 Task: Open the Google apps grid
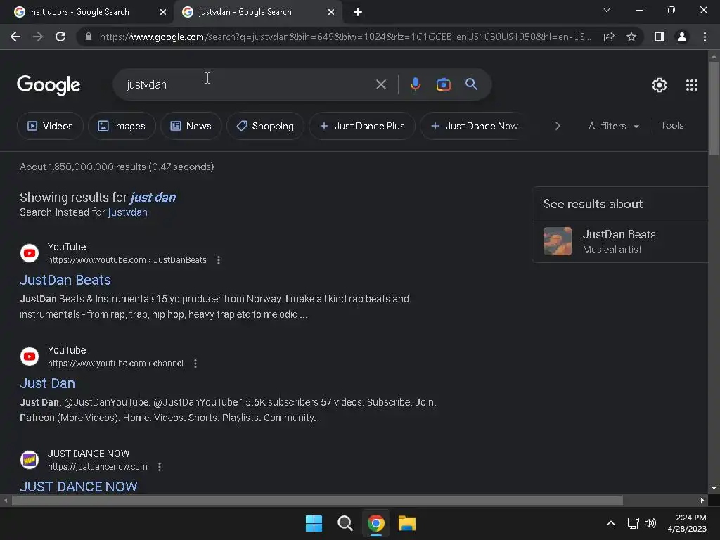click(x=692, y=85)
